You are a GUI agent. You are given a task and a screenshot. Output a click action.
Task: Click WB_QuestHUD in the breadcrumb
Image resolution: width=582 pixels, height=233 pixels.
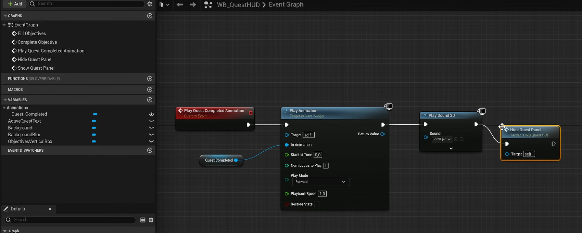click(x=238, y=5)
